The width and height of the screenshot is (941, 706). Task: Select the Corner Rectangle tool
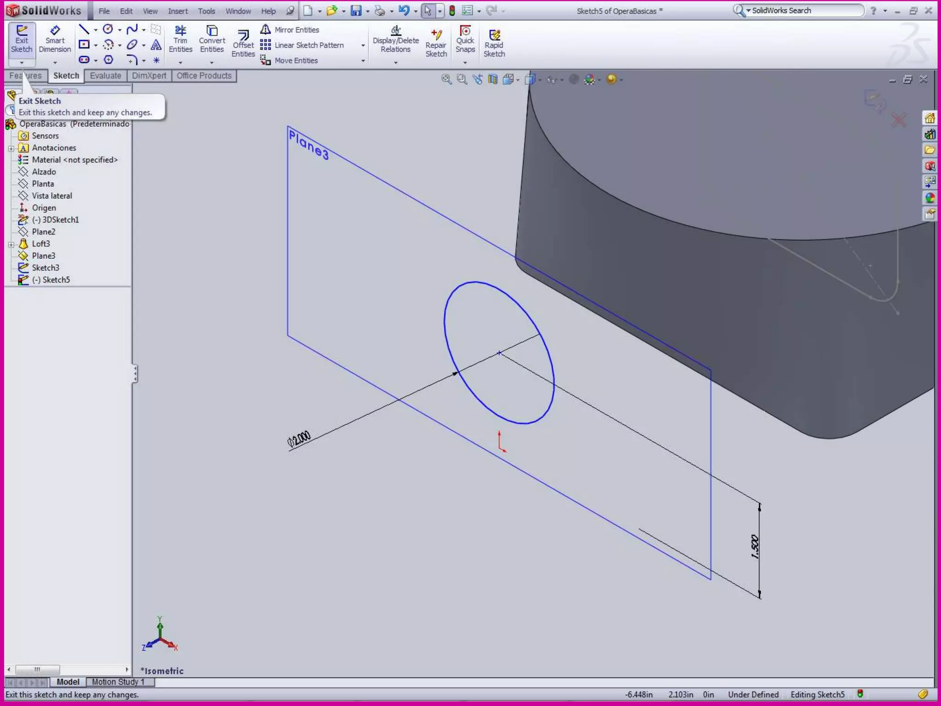coord(84,45)
